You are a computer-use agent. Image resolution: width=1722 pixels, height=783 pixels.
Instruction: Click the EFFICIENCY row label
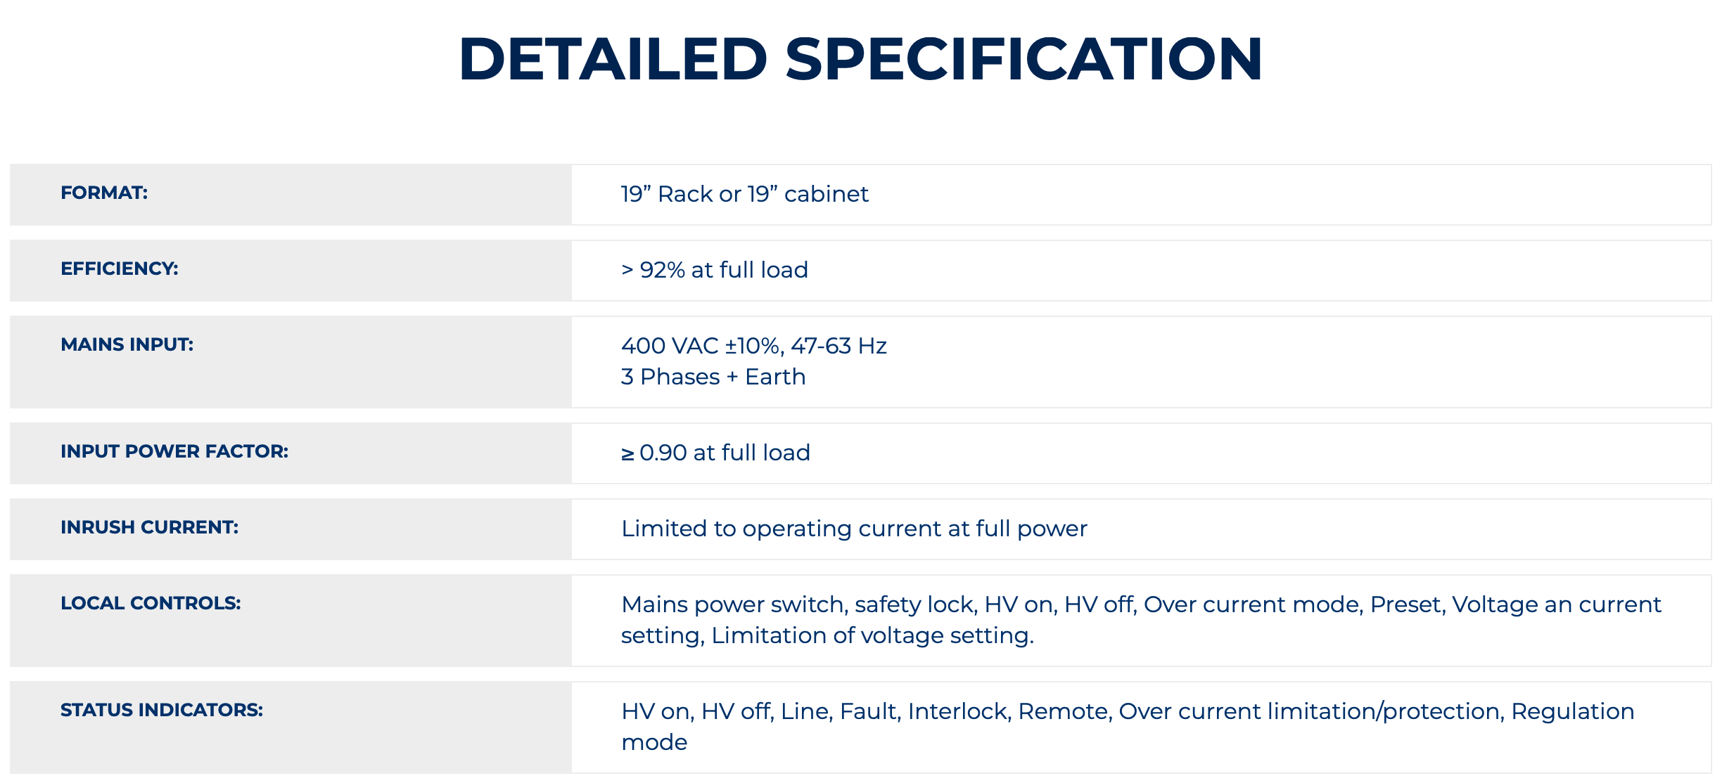tap(120, 268)
